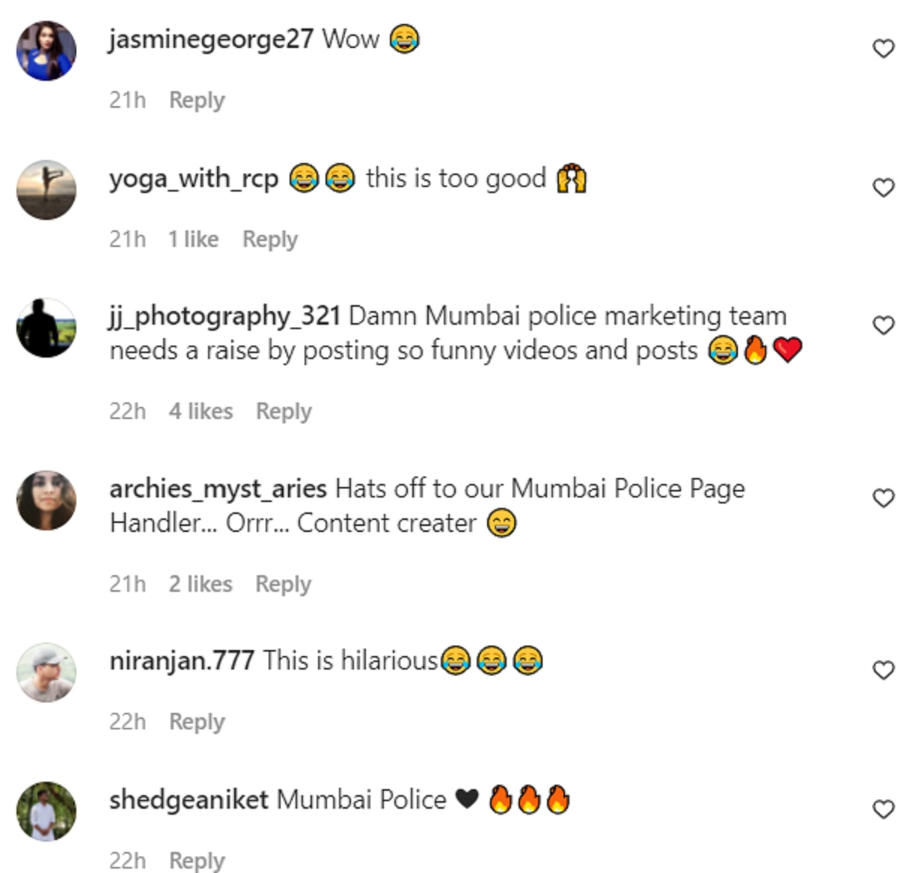Open jasminegeorge27's profile picture
898x873 pixels.
46,51
